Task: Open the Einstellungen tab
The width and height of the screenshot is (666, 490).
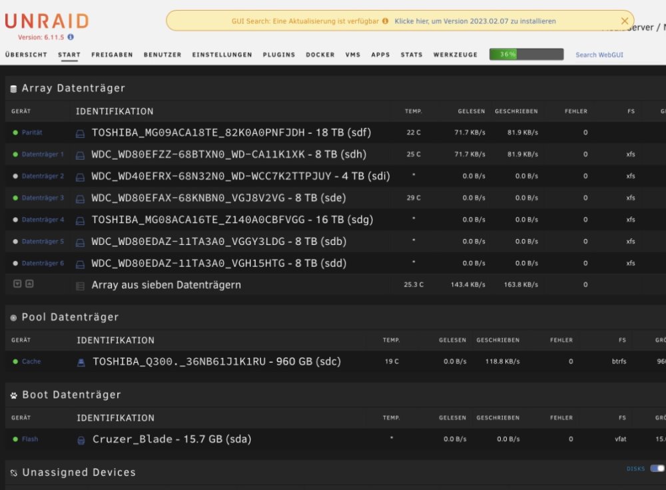Action: [x=222, y=55]
